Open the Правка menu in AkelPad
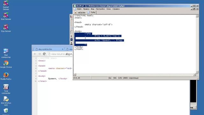 (86, 9)
